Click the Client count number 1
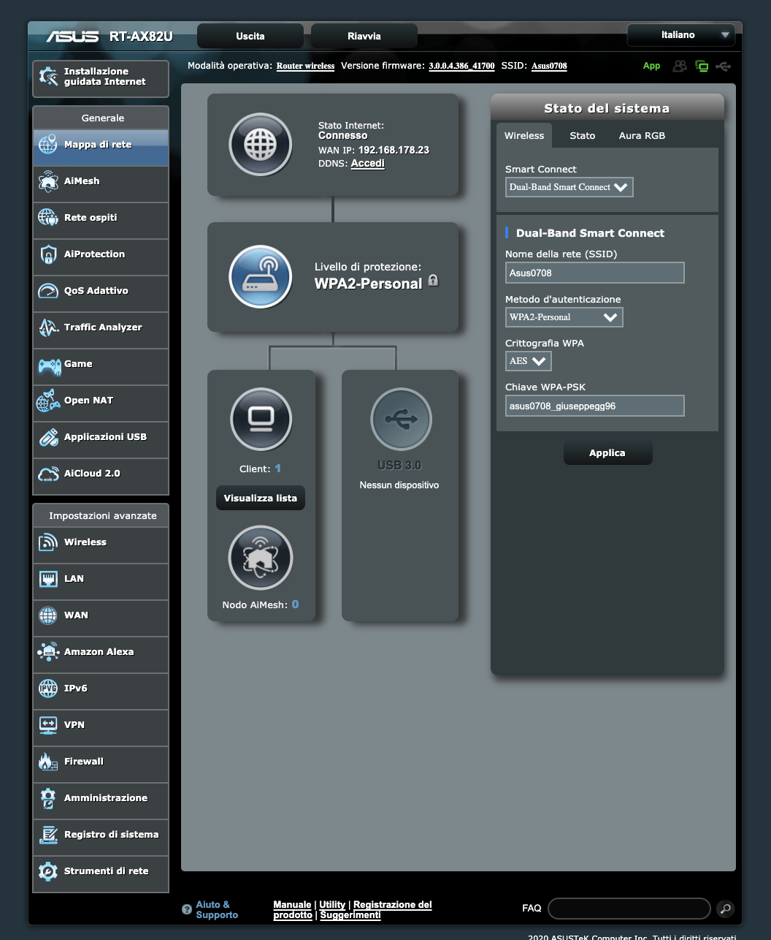Screen dimensions: 771x940 point(278,469)
